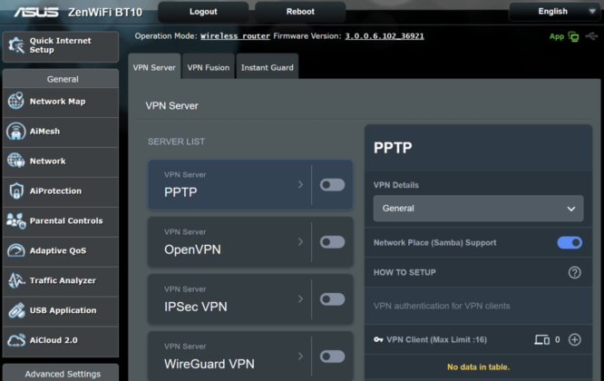Open the English language dropdown
Screen dimensions: 604x381
pos(554,12)
